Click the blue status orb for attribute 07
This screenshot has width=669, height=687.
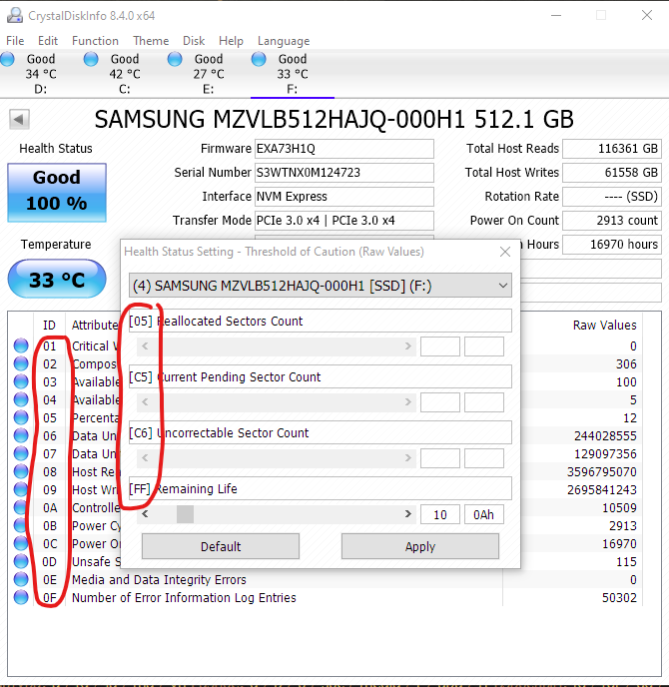click(21, 453)
